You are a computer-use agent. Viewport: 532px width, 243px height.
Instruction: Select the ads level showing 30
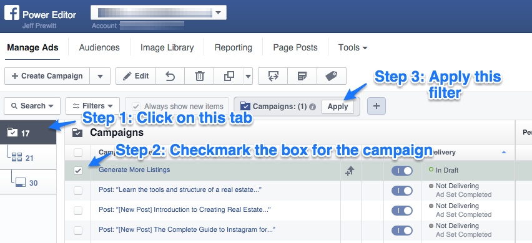point(28,183)
